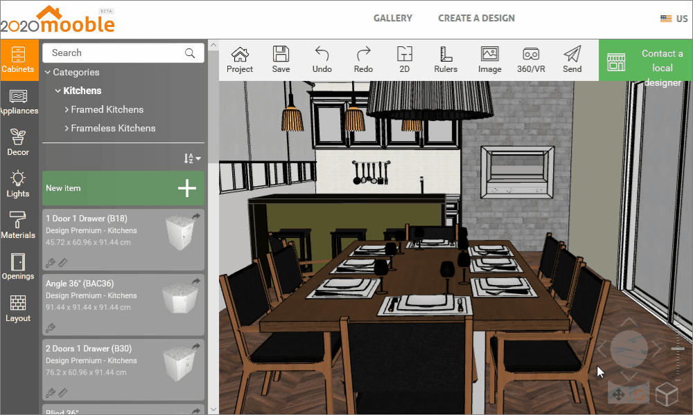Image resolution: width=693 pixels, height=415 pixels.
Task: Open the GALLERY page
Action: click(392, 19)
